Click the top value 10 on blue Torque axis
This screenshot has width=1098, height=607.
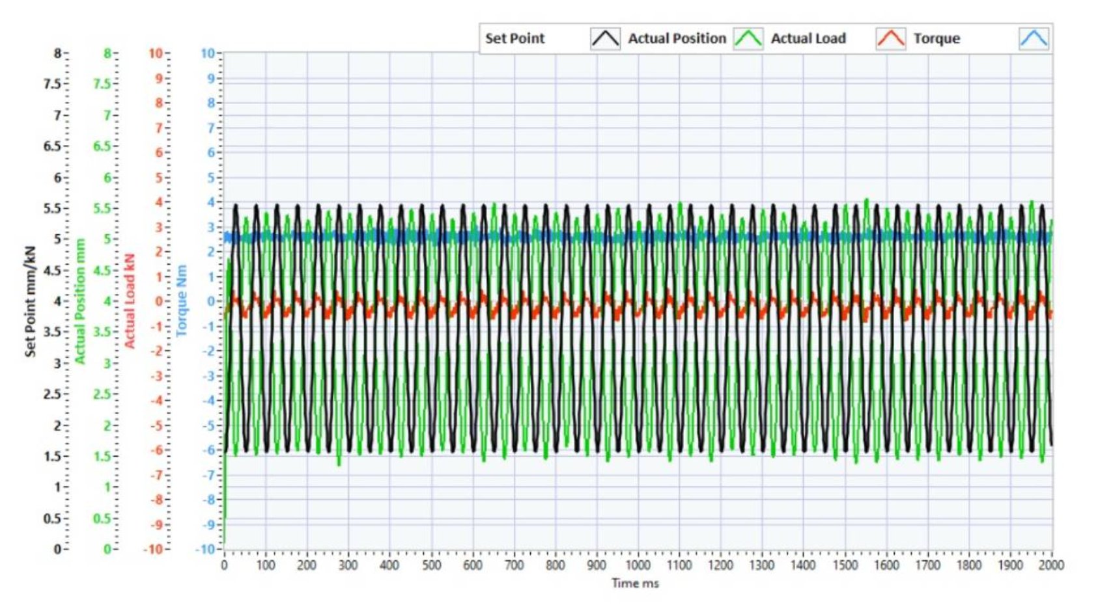point(207,53)
